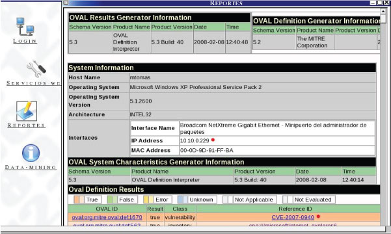Open the Reportes notepad icon
Screen dimensions: 391x234
[27, 111]
